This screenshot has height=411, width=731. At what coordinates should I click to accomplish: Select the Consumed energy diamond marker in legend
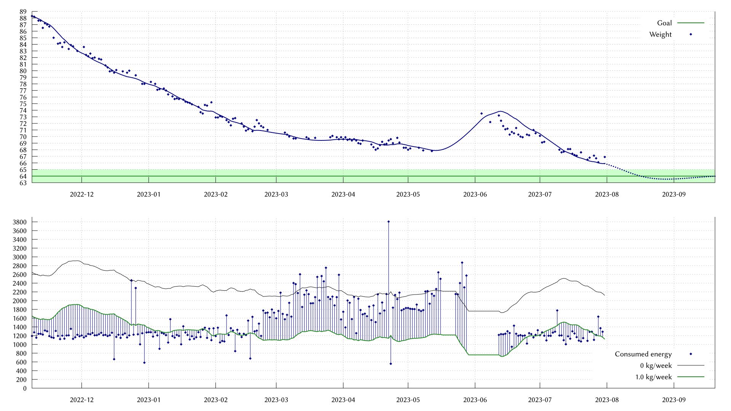pyautogui.click(x=691, y=354)
